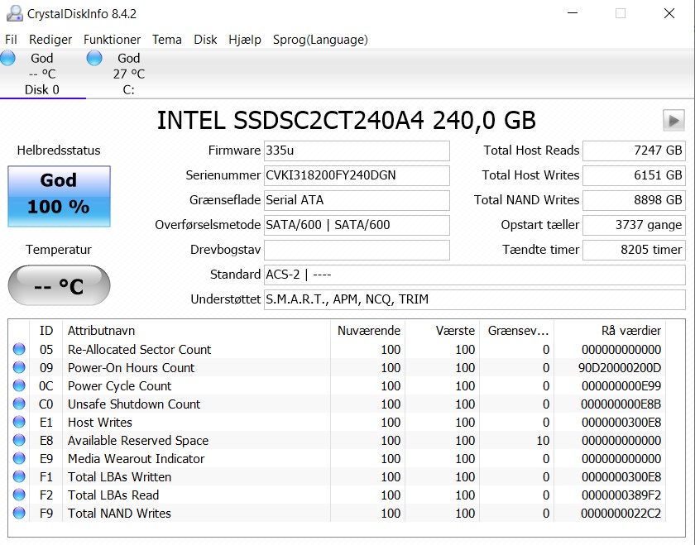Click the Serienummer text field
695x545 pixels.
tap(357, 175)
